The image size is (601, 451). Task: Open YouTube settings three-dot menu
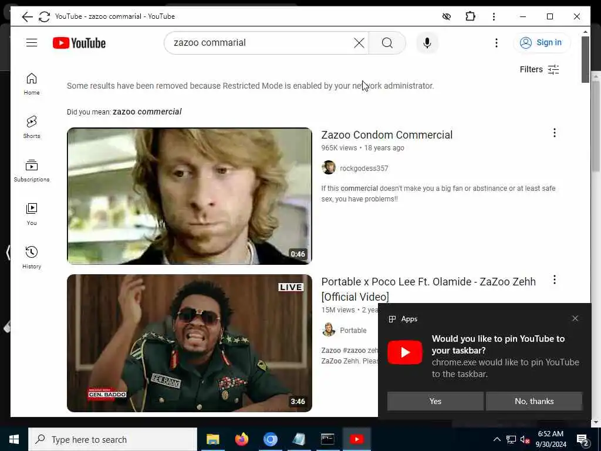tap(497, 43)
